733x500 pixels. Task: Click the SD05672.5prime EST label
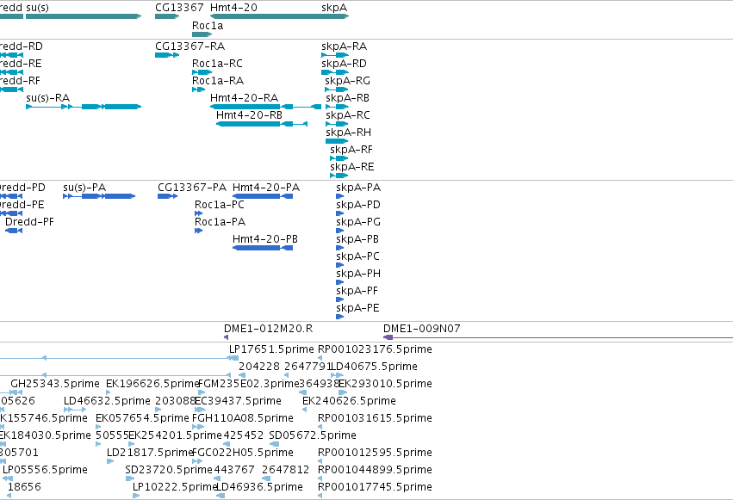(313, 435)
